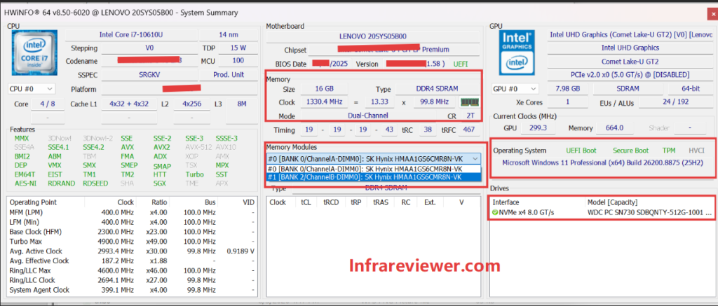Image resolution: width=718 pixels, height=306 pixels.
Task: Click the System Agent Clock row
Action: pos(133,289)
